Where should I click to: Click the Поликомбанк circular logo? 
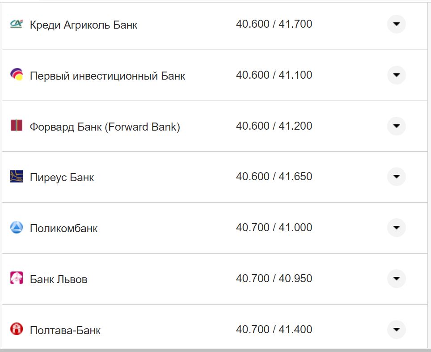click(x=16, y=227)
